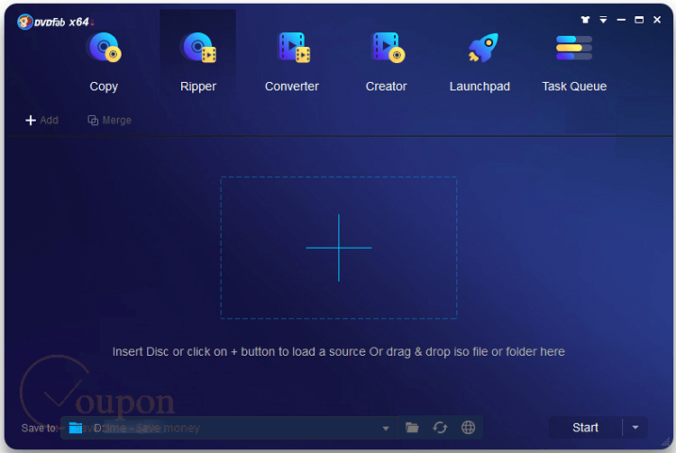Click the large plus drop area
The height and width of the screenshot is (453, 676).
338,248
